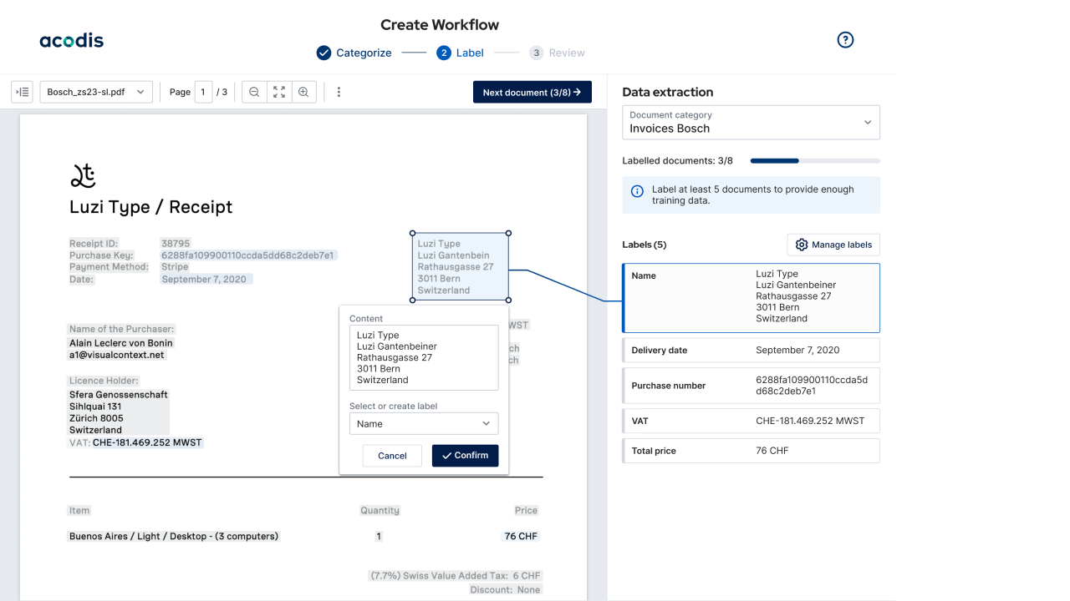The image size is (1070, 601).
Task: Open Manage labels
Action: point(833,245)
